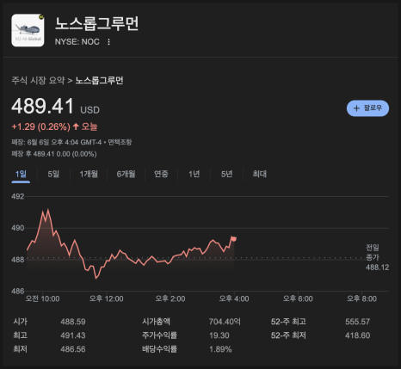
Task: Click the 52-주 최고 label
Action: click(288, 322)
